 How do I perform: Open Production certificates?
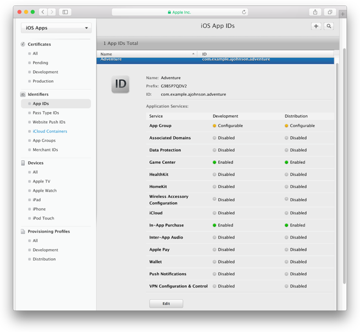coord(43,81)
